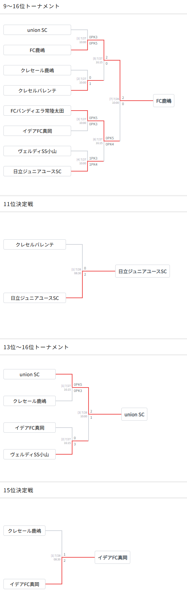This screenshot has height=596, width=187.
Task: Select FCバンディエラ常陸太田 team box
Action: pyautogui.click(x=37, y=111)
